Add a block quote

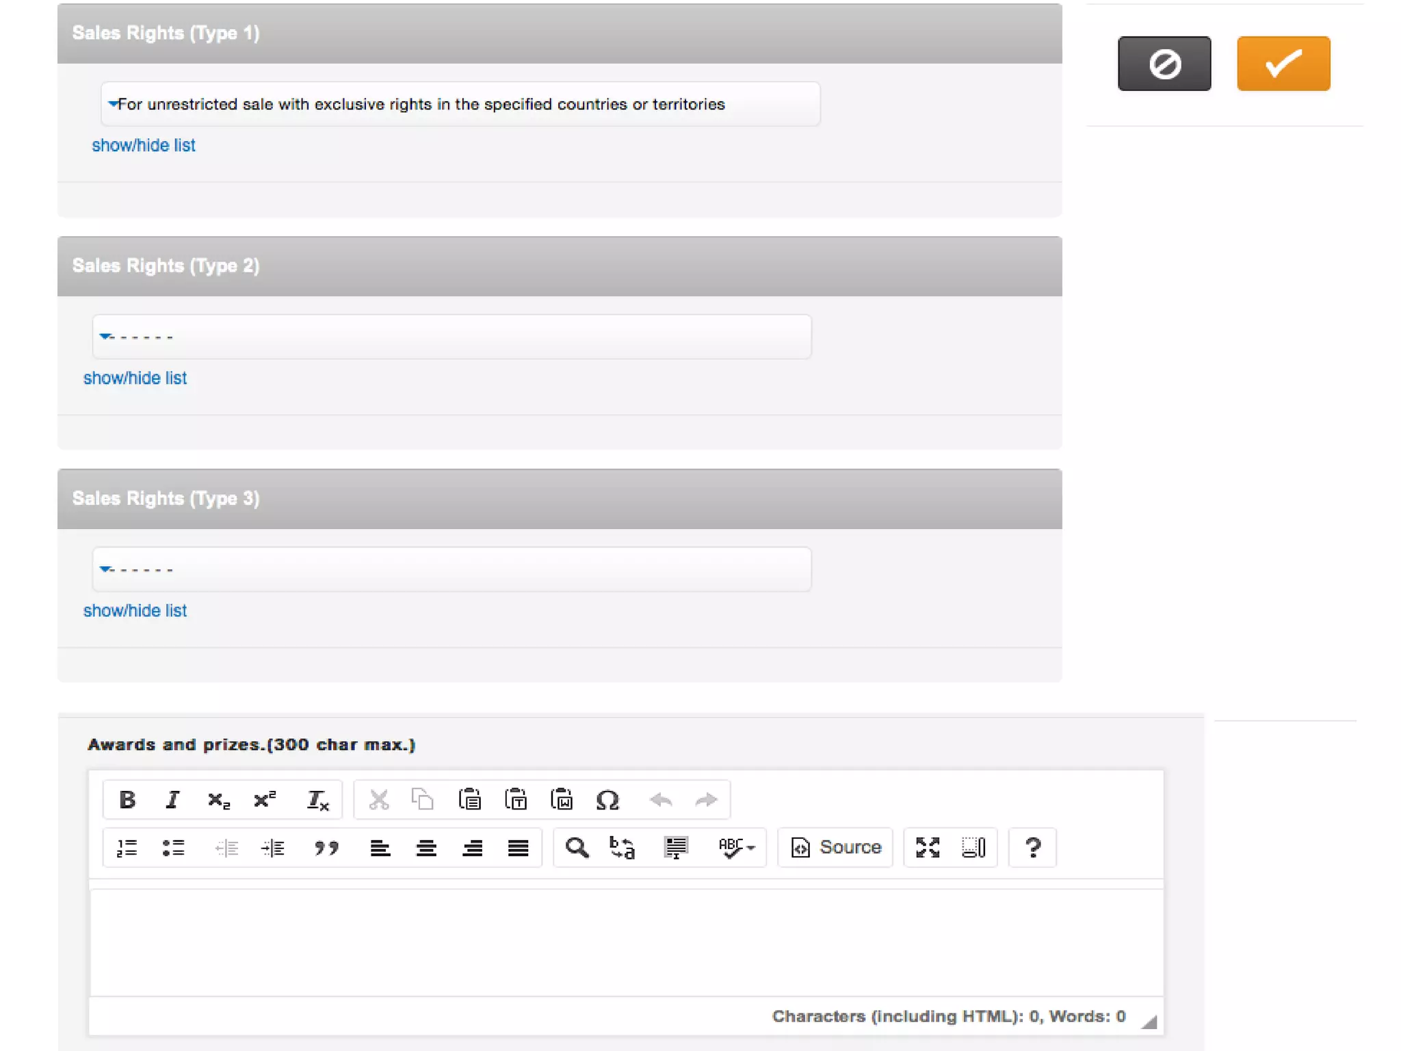(x=326, y=848)
